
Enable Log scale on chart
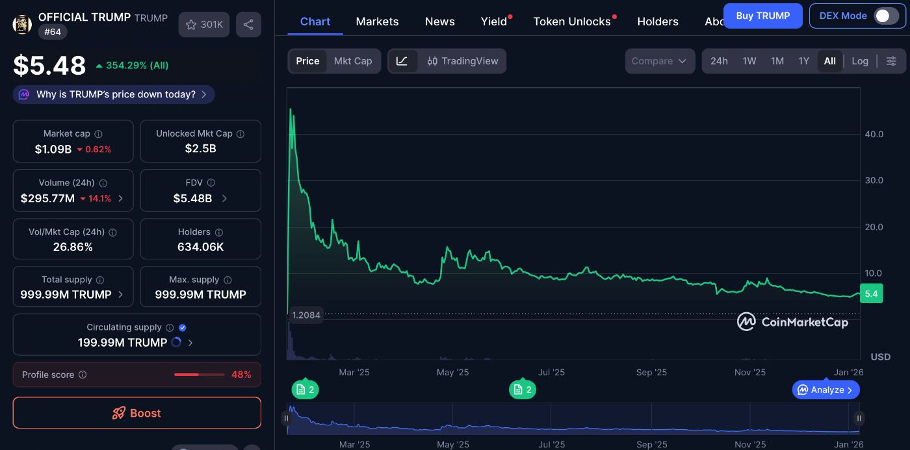tap(859, 61)
